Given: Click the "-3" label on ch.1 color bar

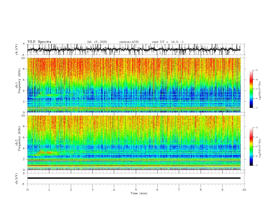Looking at the screenshot, I should [x=256, y=70].
